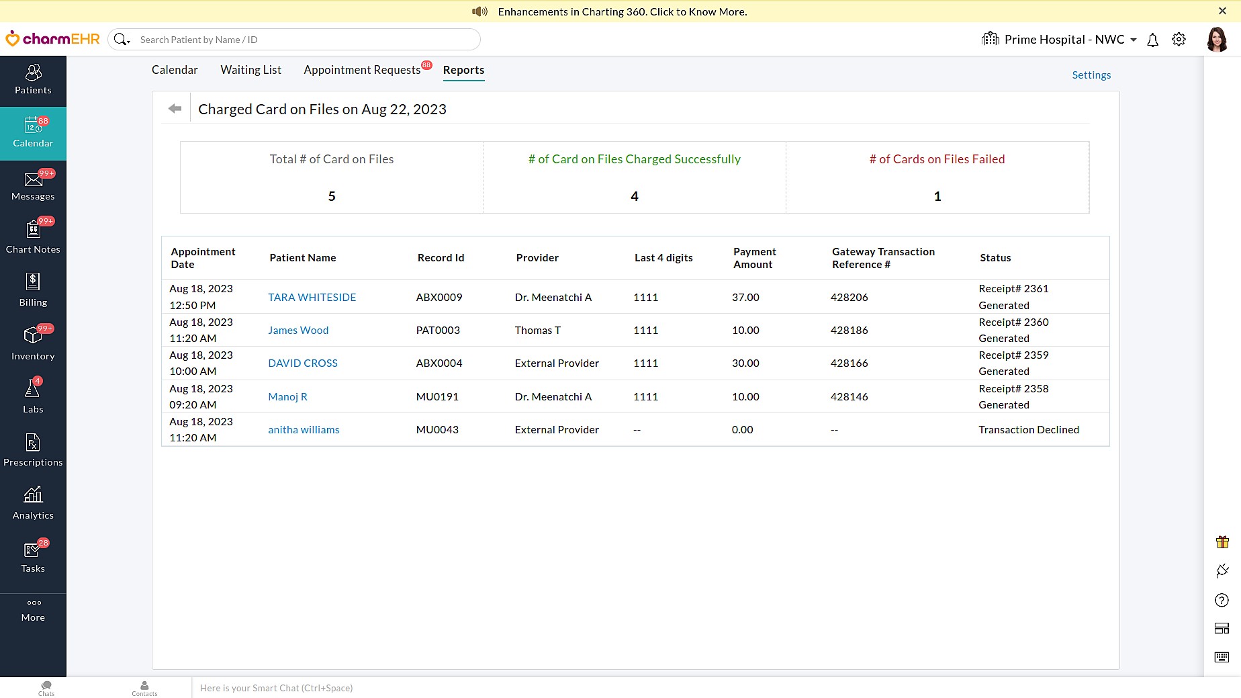Go to the Billing section
The width and height of the screenshot is (1241, 698).
pyautogui.click(x=33, y=289)
